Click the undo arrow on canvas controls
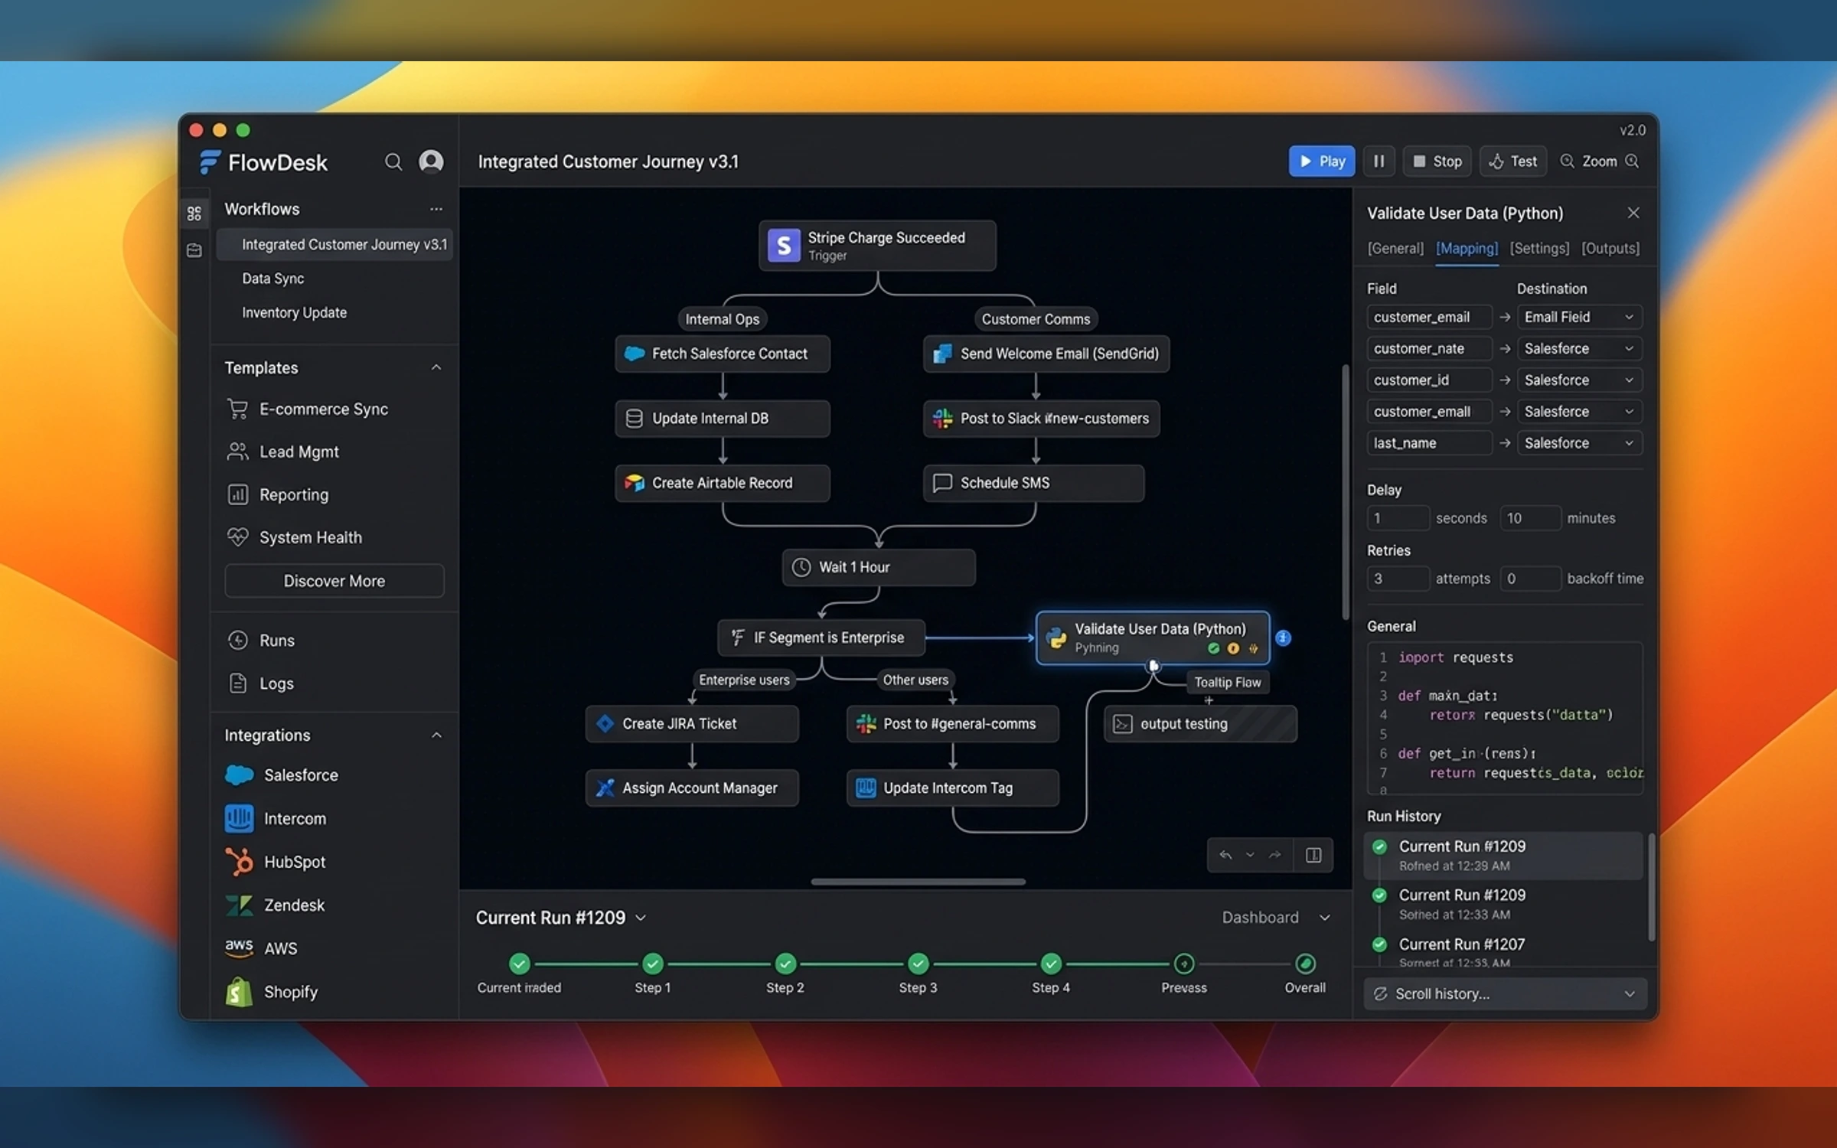 pyautogui.click(x=1225, y=855)
